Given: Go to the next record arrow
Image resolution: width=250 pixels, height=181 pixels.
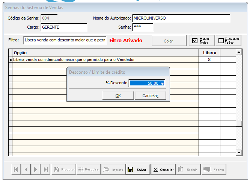Looking at the screenshot, I should coord(36,169).
